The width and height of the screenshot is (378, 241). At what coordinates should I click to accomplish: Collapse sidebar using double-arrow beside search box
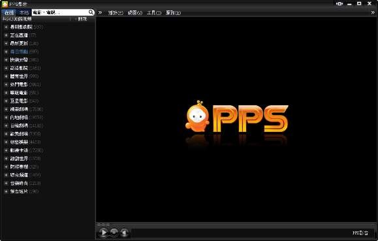[x=100, y=12]
